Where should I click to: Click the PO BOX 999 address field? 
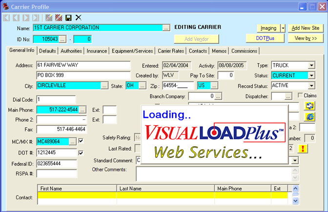83,75
